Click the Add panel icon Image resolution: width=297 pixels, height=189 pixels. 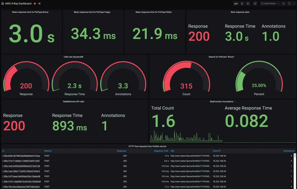(x=236, y=3)
